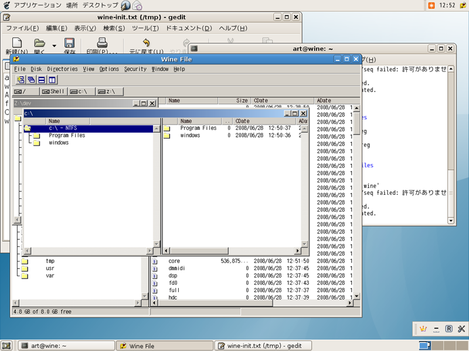Image resolution: width=469 pixels, height=351 pixels.
Task: Click the show desktop icon in bottom panel
Action: pyautogui.click(x=6, y=346)
